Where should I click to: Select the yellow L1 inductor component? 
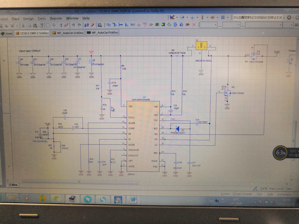tap(201, 46)
